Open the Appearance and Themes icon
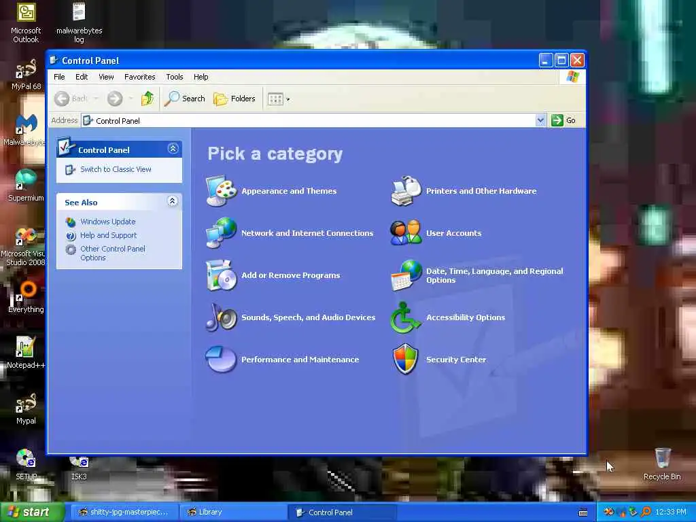696x522 pixels. 221,191
